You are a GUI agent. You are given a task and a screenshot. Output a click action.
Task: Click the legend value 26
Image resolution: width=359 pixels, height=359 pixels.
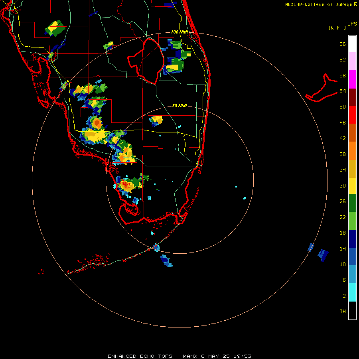pyautogui.click(x=343, y=201)
